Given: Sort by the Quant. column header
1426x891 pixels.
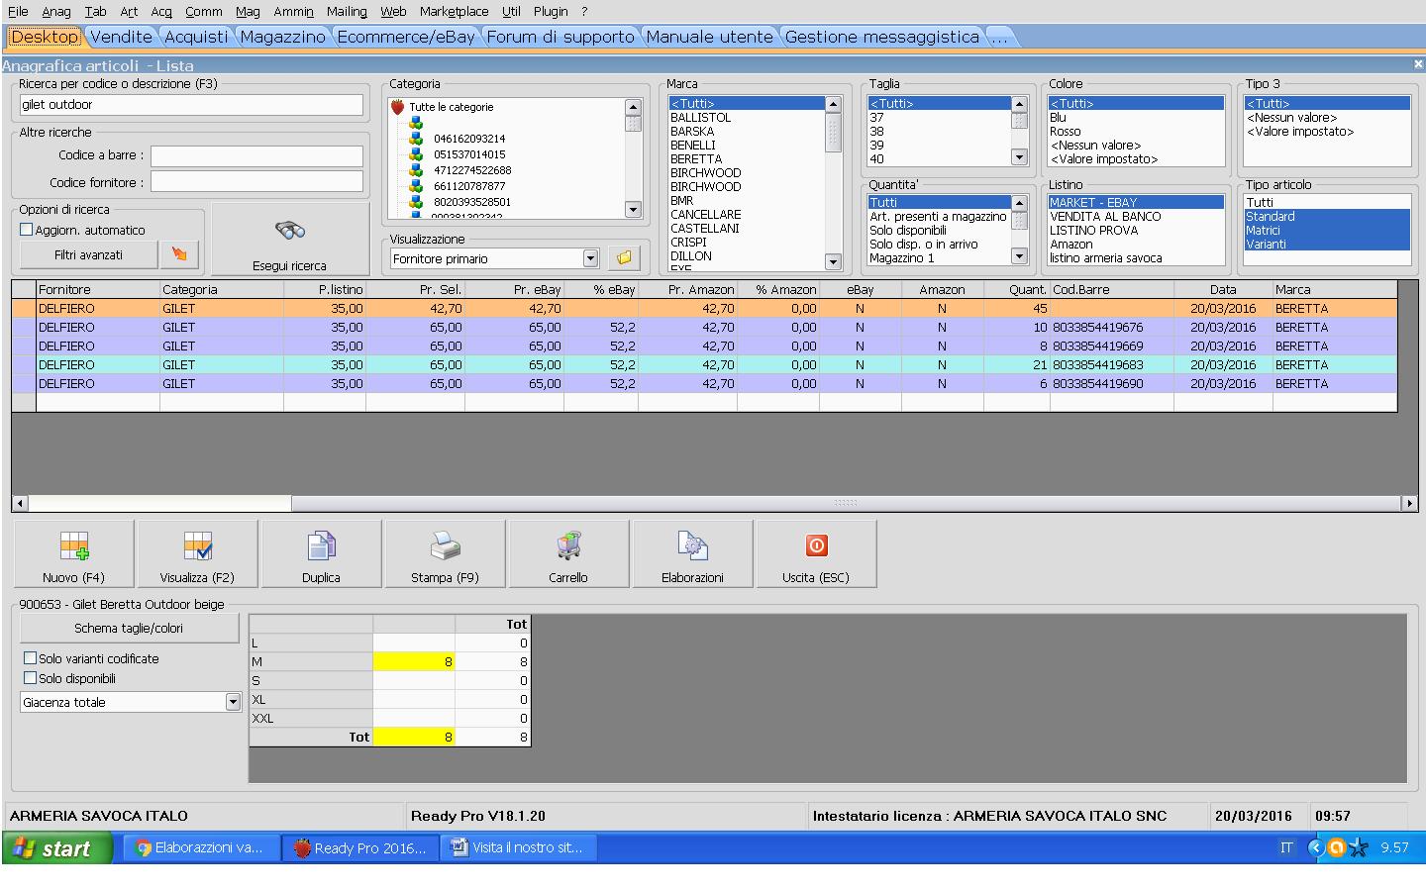Looking at the screenshot, I should pyautogui.click(x=1017, y=290).
